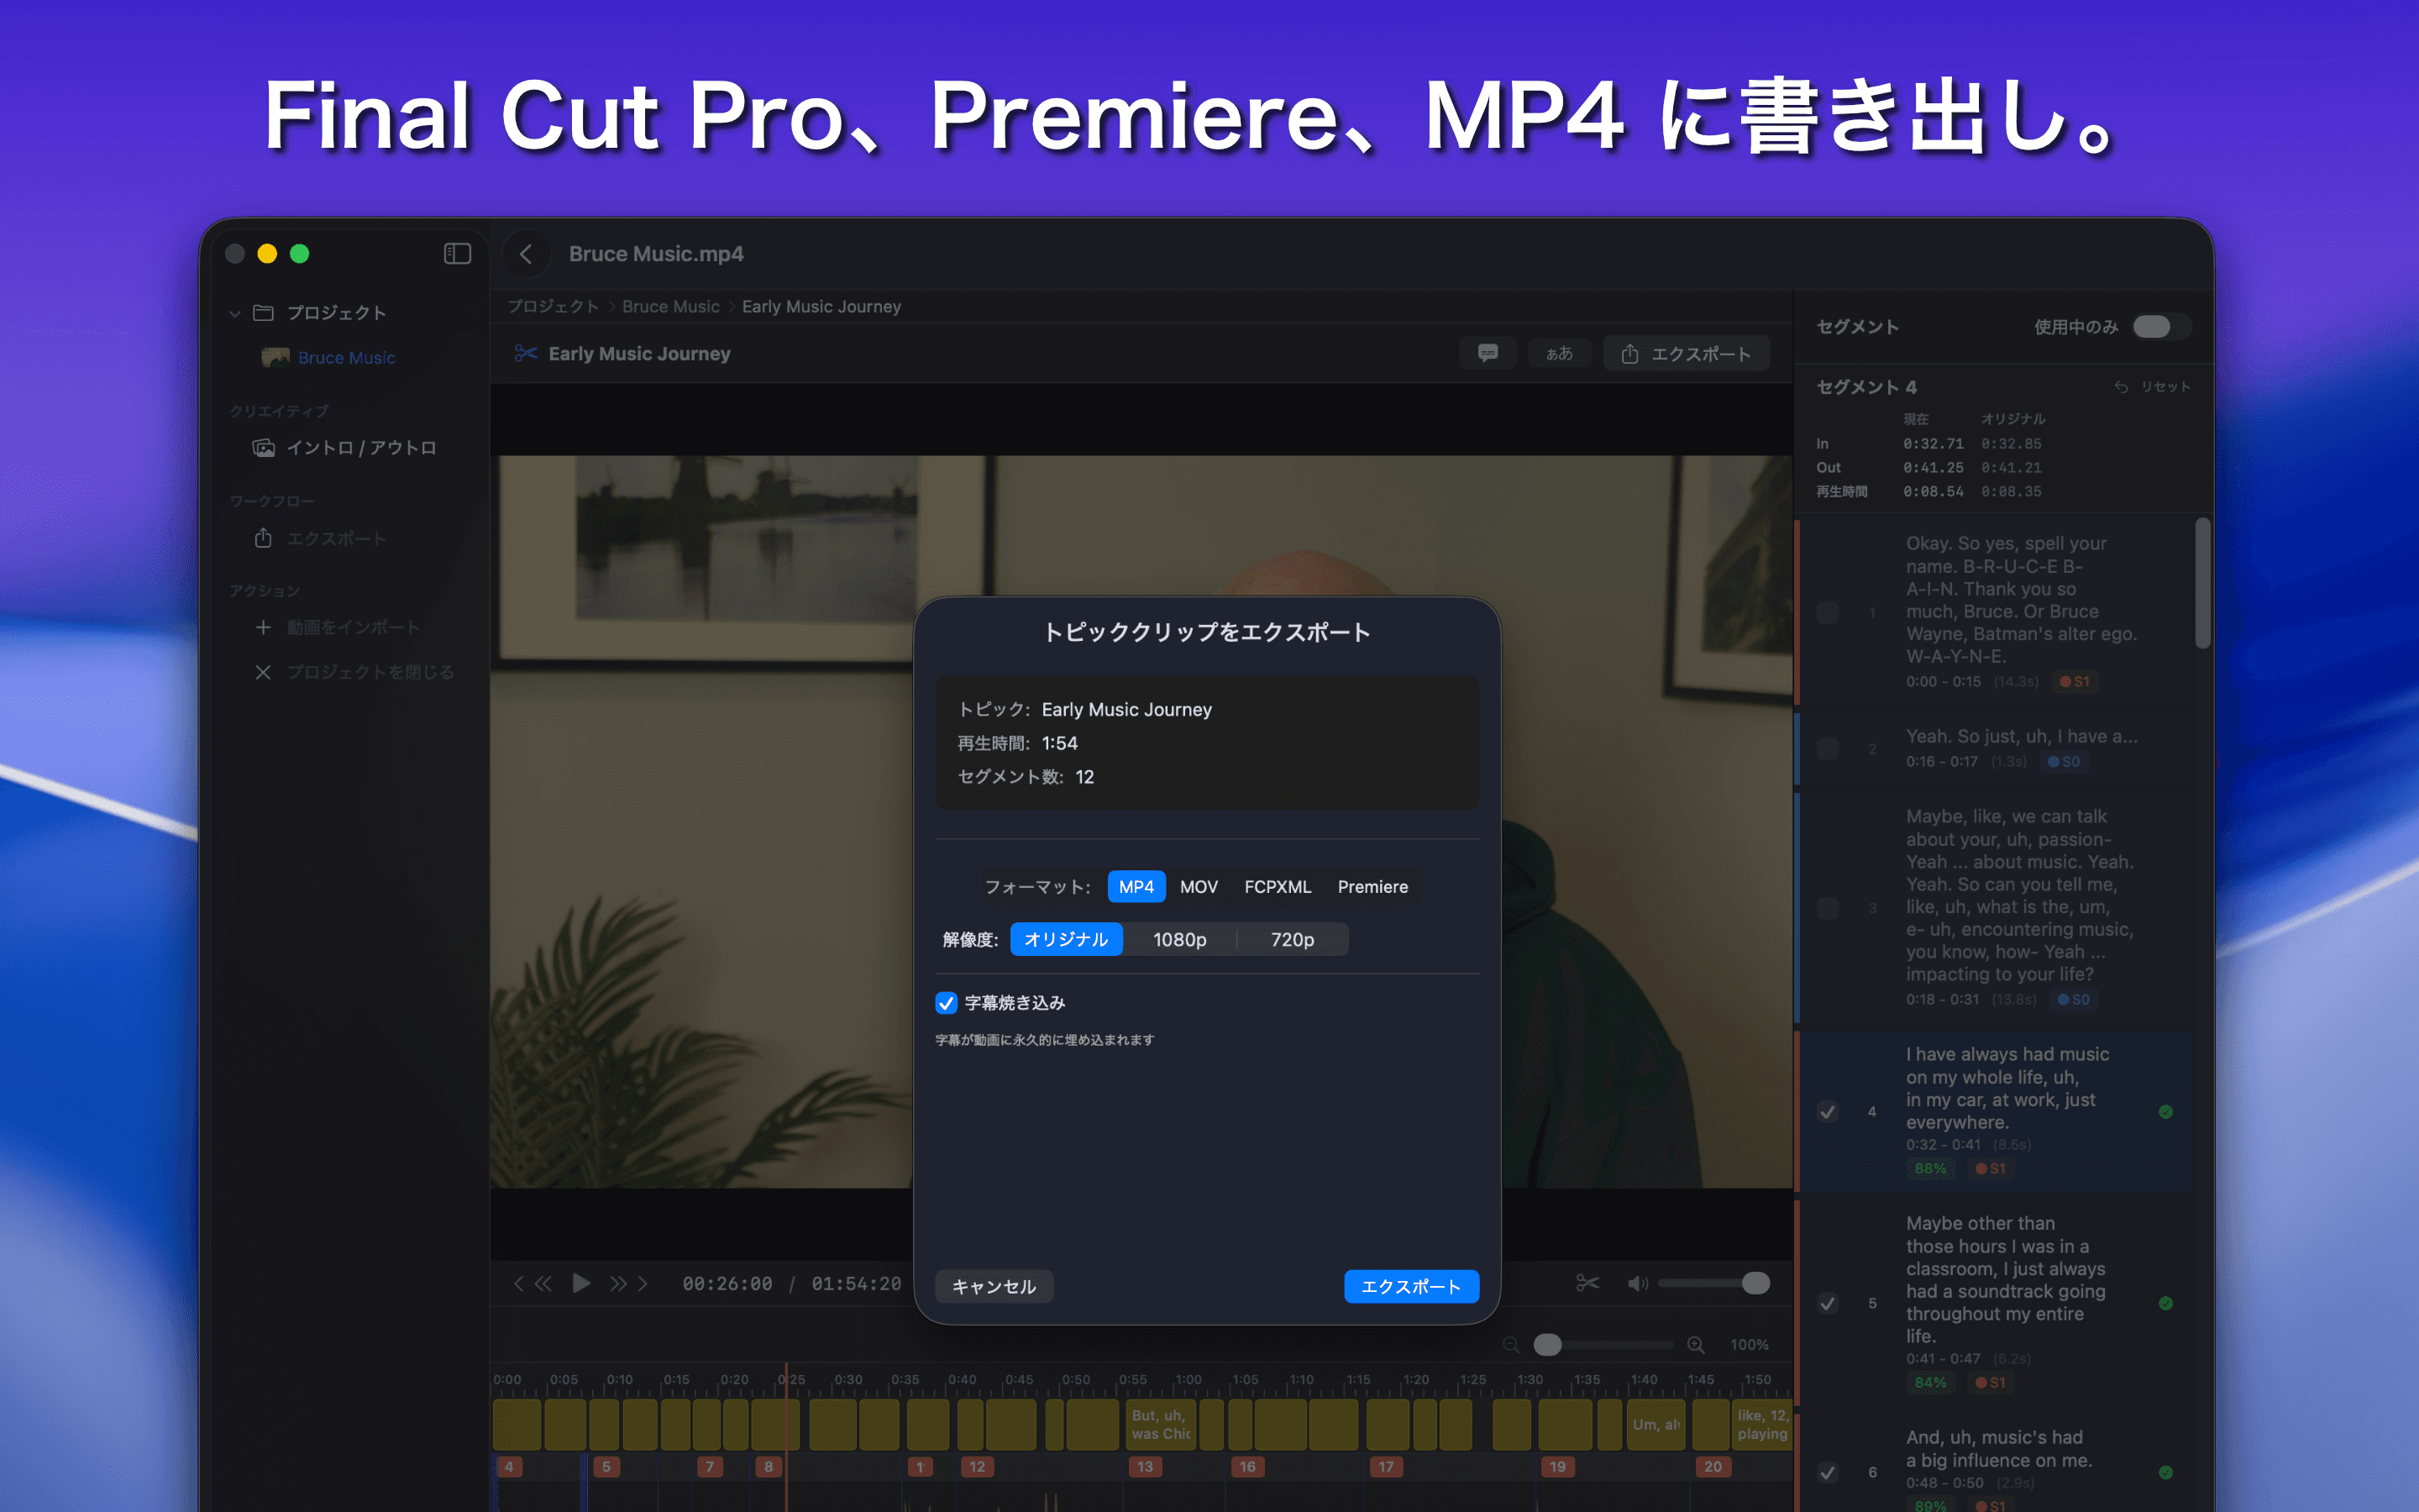
Task: Click the folder icon beside プロジェクト
Action: (264, 314)
